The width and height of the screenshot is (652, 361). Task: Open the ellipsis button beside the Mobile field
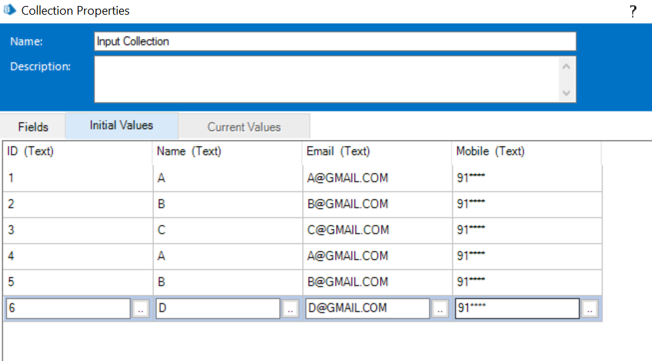[589, 309]
